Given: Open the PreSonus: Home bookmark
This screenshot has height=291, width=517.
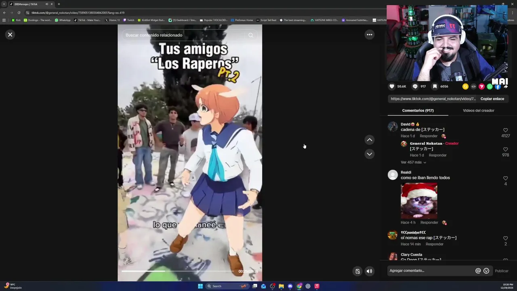Looking at the screenshot, I should pos(242,20).
